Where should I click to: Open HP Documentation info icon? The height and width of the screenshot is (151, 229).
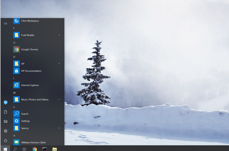[16, 71]
